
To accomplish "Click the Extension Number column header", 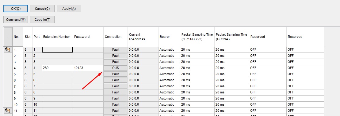I will click(57, 37).
